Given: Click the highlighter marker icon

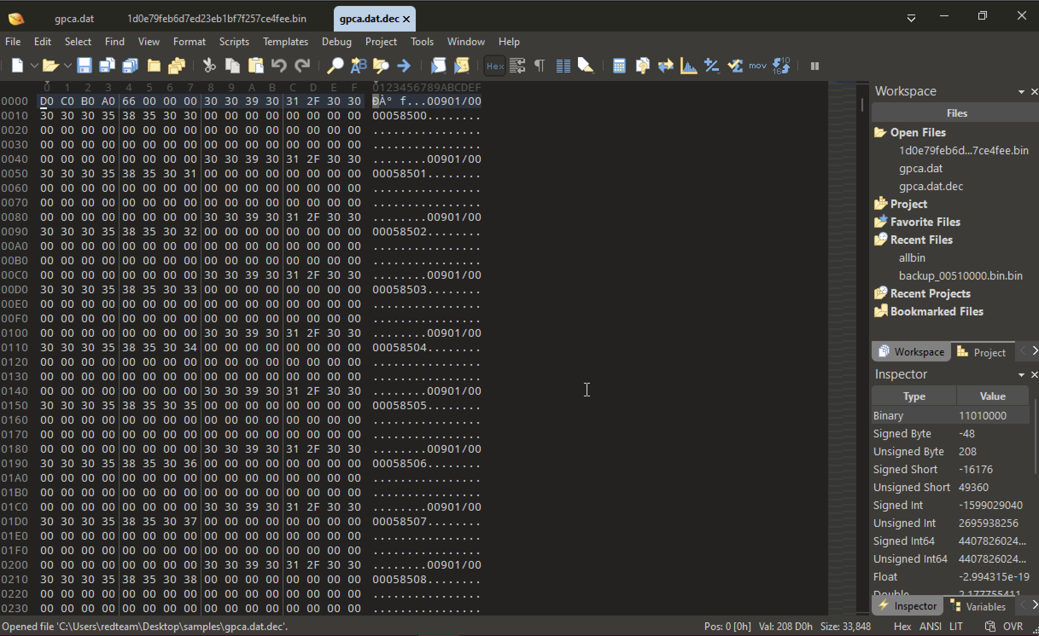Looking at the screenshot, I should tap(586, 66).
